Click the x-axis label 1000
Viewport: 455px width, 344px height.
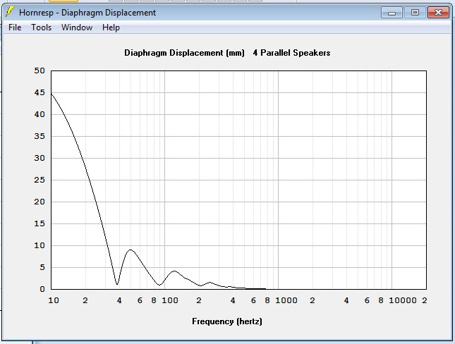click(x=286, y=300)
